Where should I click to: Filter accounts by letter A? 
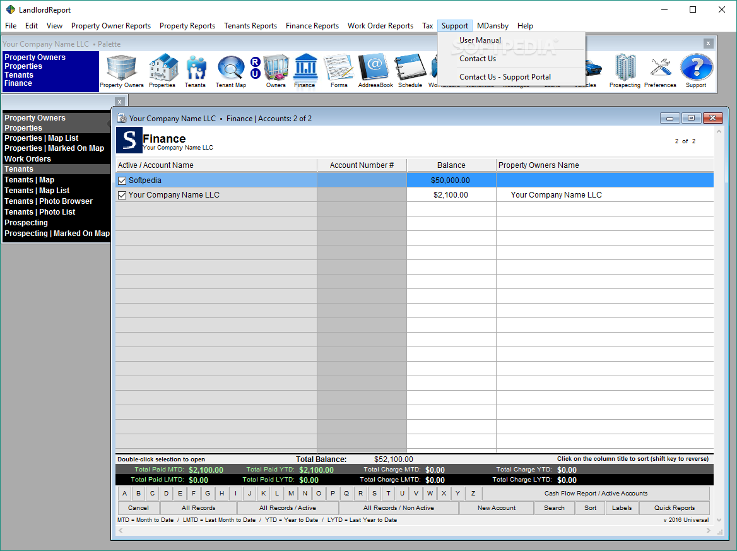click(x=124, y=493)
